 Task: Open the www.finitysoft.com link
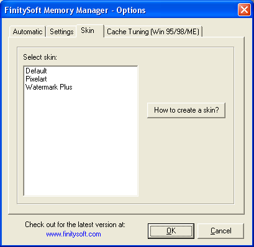(73, 234)
